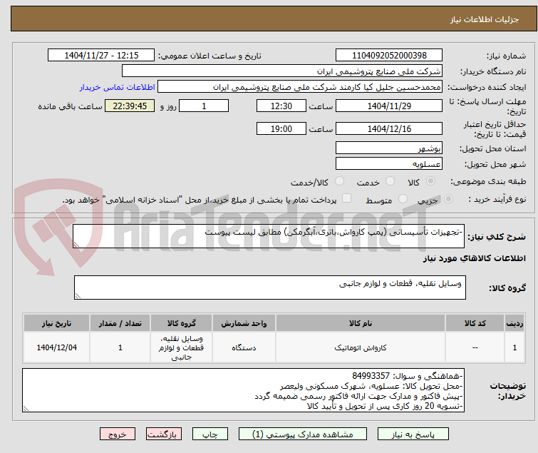This screenshot has width=538, height=453.
Task: Click the کد کالا column header
Action: [x=475, y=323]
